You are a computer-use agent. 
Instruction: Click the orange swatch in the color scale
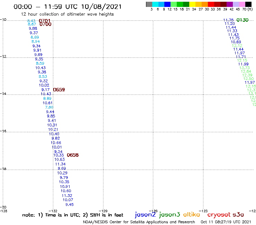click(205, 4)
